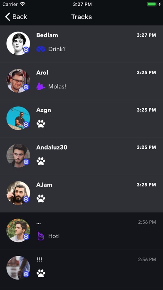The image size is (163, 290).
Task: Open the Hot! track from 2:56 PM
Action: [x=81, y=231]
